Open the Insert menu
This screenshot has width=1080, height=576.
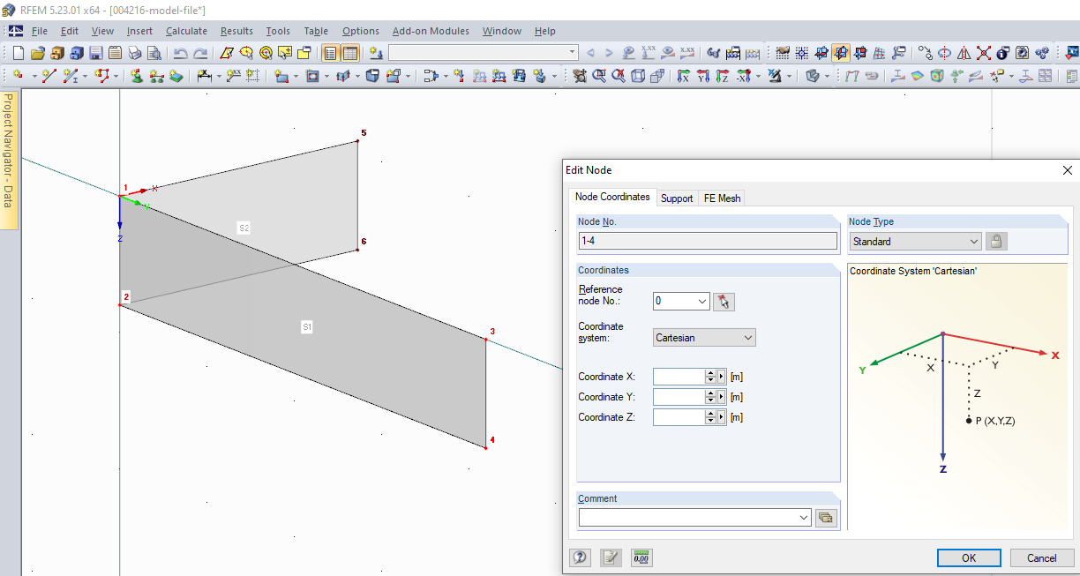(x=139, y=31)
